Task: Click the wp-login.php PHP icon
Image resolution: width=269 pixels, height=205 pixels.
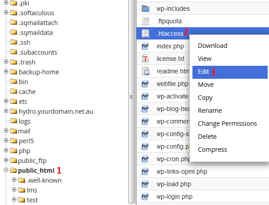Action: pyautogui.click(x=145, y=196)
